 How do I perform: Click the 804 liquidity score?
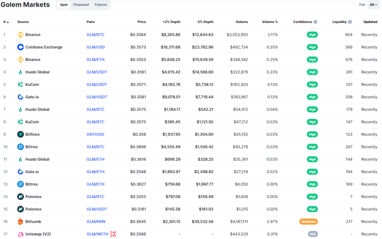tap(349, 34)
